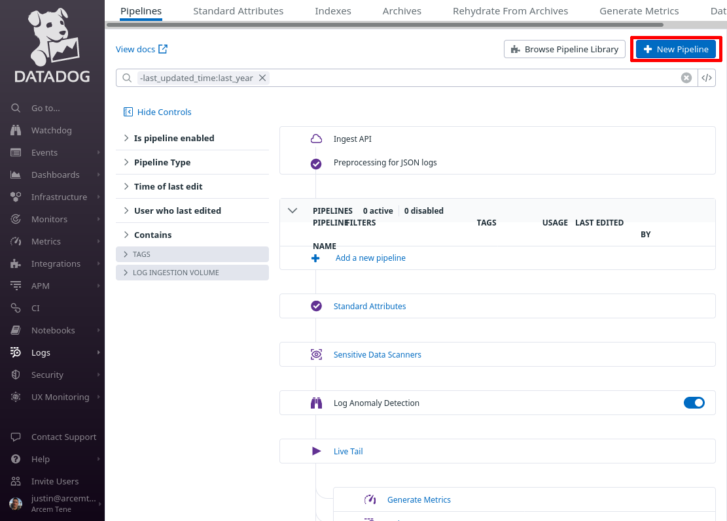Click the LAST EDITED column header
727x521 pixels.
click(599, 222)
